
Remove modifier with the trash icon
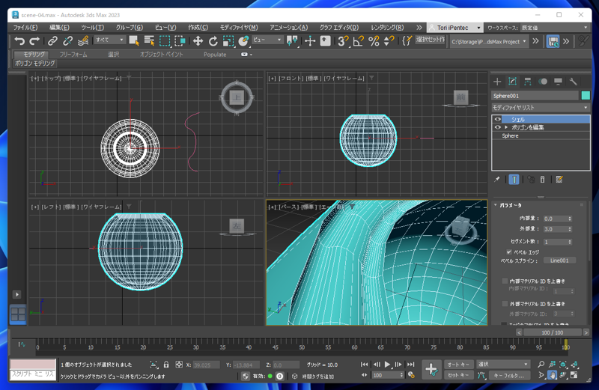click(x=542, y=179)
